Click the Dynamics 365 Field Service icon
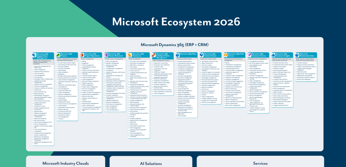The height and width of the screenshot is (167, 346). pyautogui.click(x=225, y=55)
